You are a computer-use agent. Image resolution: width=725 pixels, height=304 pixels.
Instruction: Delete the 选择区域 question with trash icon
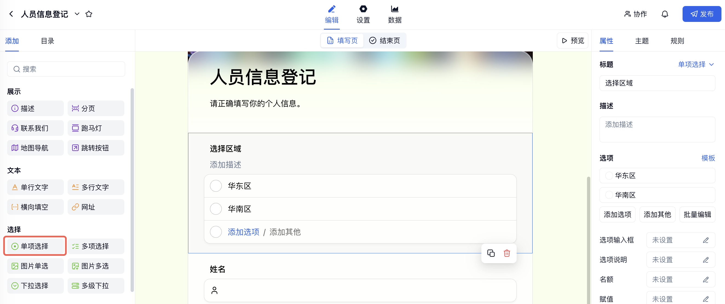point(507,253)
